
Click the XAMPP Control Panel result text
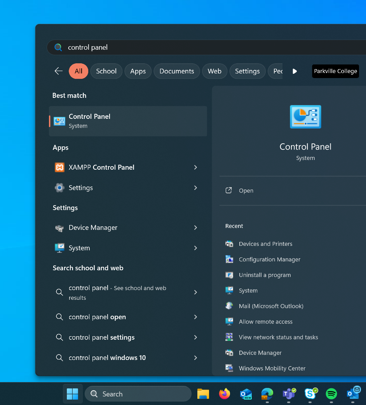[101, 167]
